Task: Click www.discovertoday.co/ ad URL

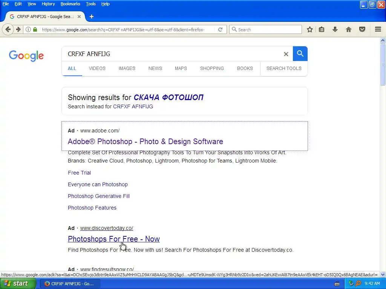Action: coord(107,228)
